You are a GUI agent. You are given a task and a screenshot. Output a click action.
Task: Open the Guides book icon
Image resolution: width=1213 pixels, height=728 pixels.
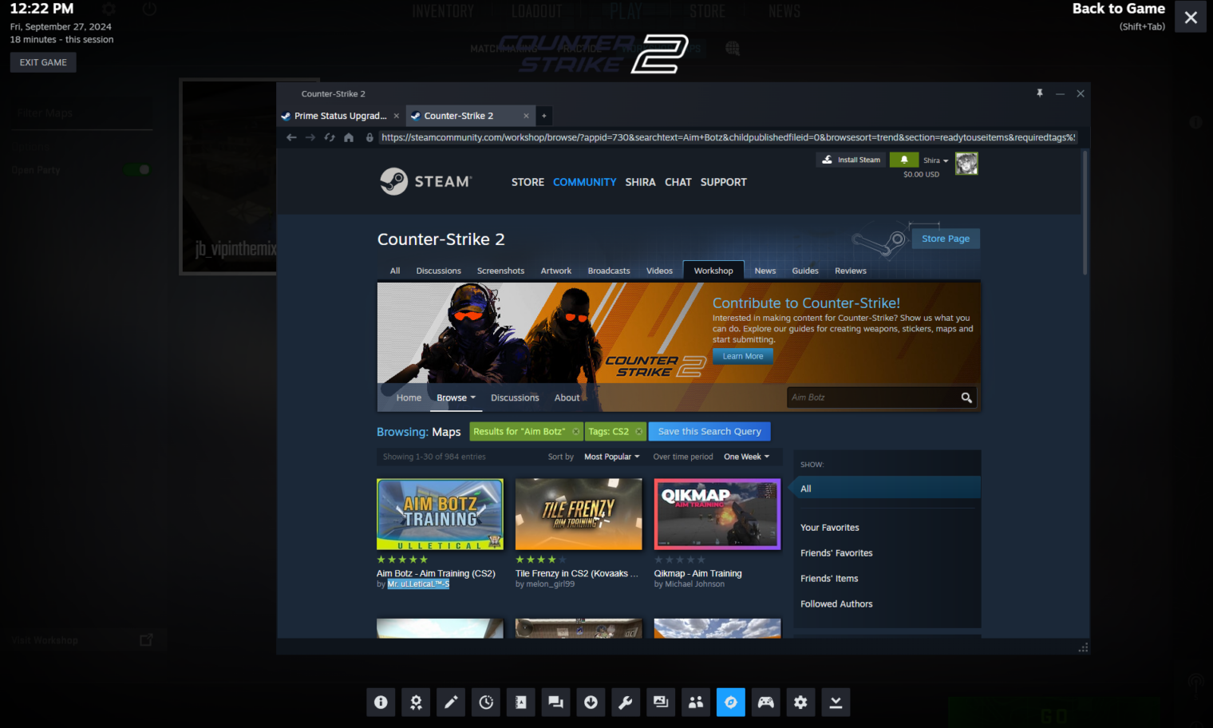coord(521,702)
